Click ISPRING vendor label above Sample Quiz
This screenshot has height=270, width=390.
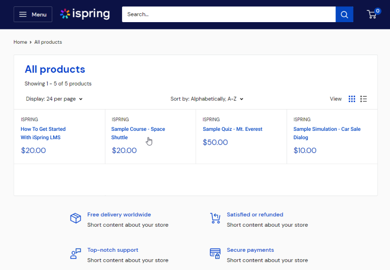point(211,120)
